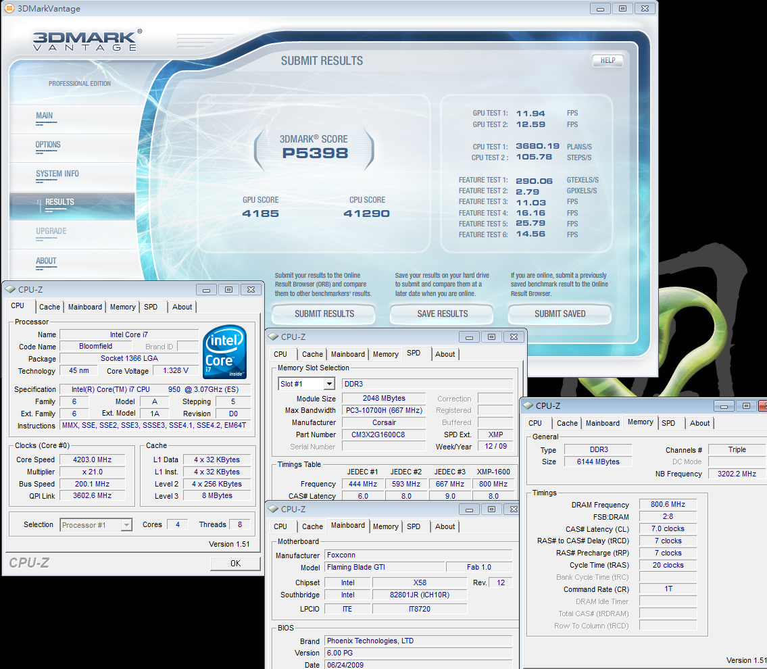Click the Core Speed value "4203.0 MHz"
The width and height of the screenshot is (767, 669).
pos(92,460)
